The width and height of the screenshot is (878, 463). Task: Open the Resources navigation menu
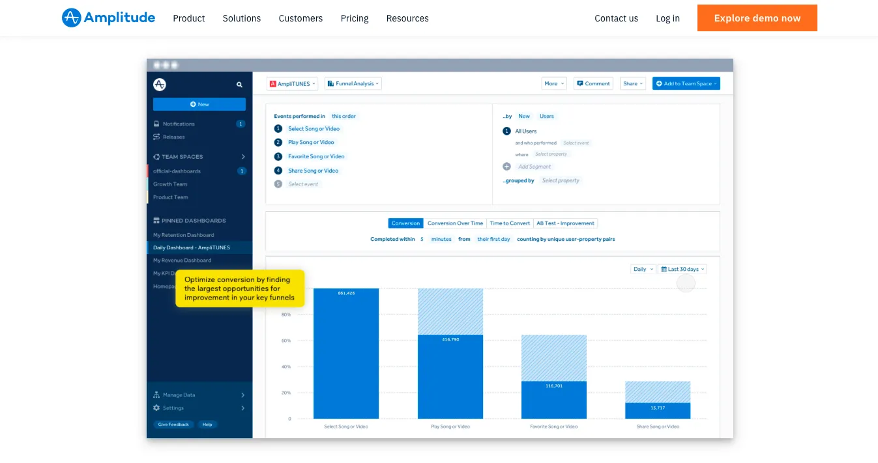tap(407, 18)
